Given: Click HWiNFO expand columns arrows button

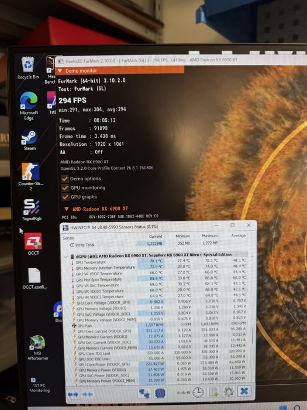Looking at the screenshot, I should pyautogui.click(x=73, y=394).
